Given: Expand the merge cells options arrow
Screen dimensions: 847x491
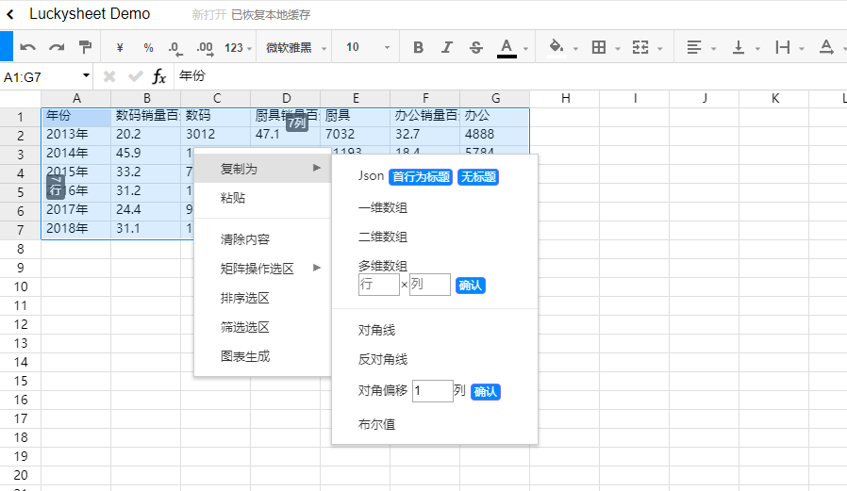Looking at the screenshot, I should [x=660, y=49].
